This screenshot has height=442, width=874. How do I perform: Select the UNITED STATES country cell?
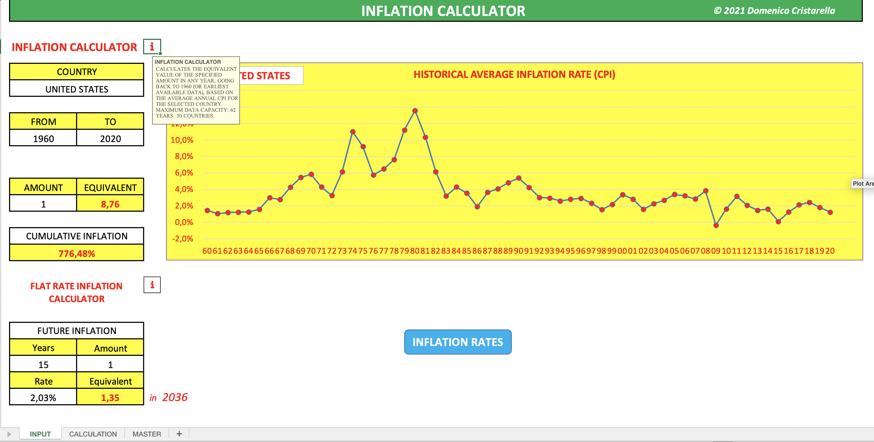77,89
